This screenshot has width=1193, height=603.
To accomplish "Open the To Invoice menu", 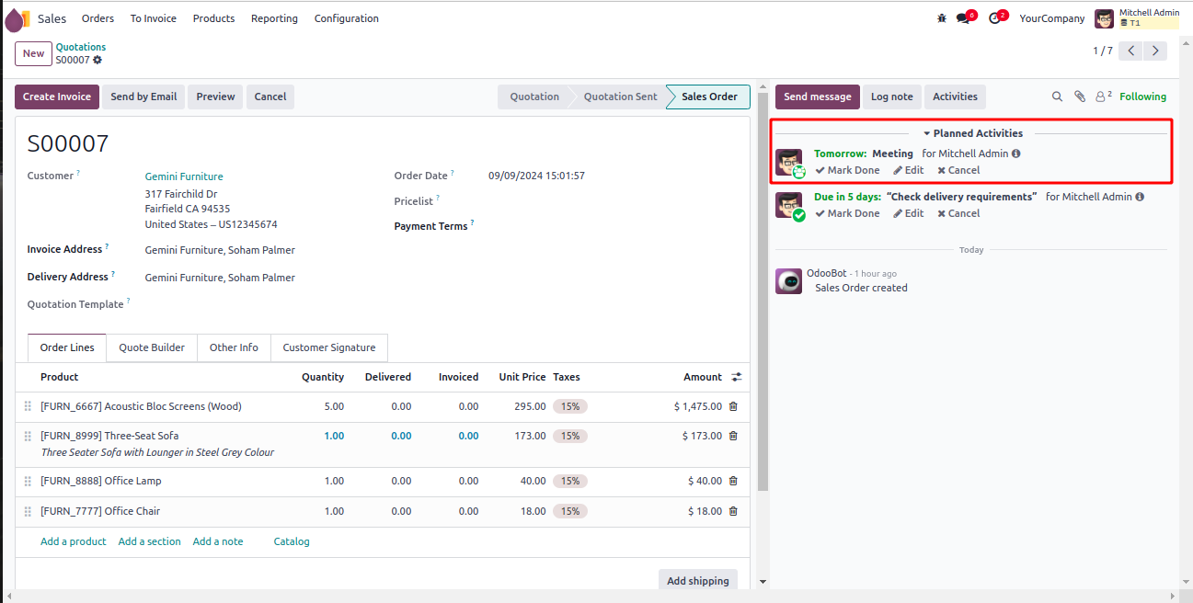I will pyautogui.click(x=153, y=18).
